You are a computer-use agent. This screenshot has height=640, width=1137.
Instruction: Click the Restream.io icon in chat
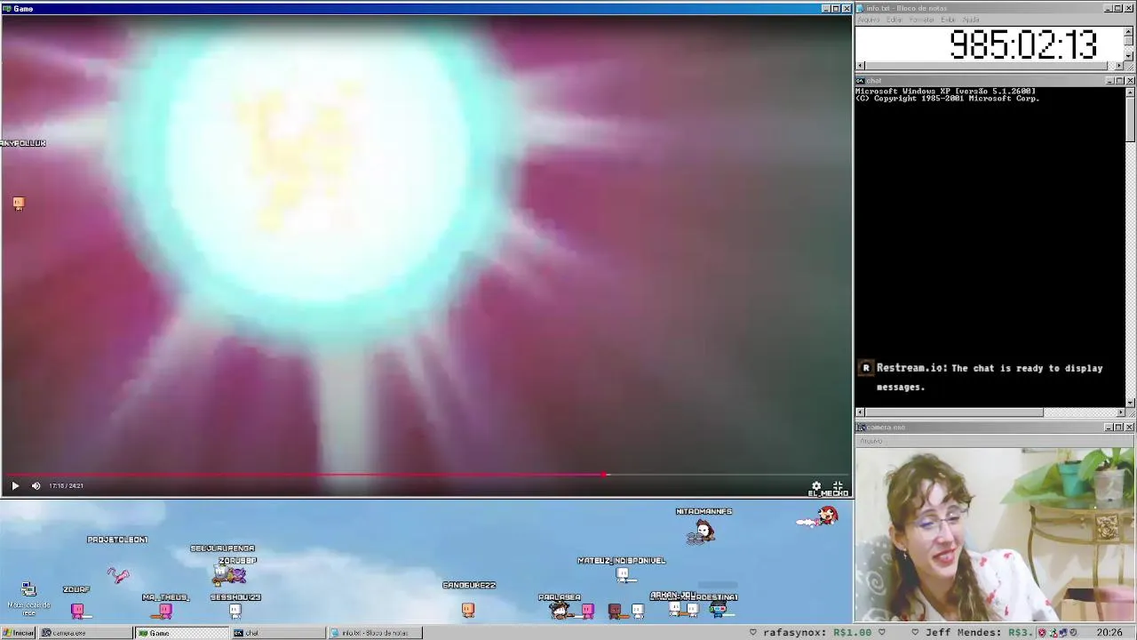point(866,368)
